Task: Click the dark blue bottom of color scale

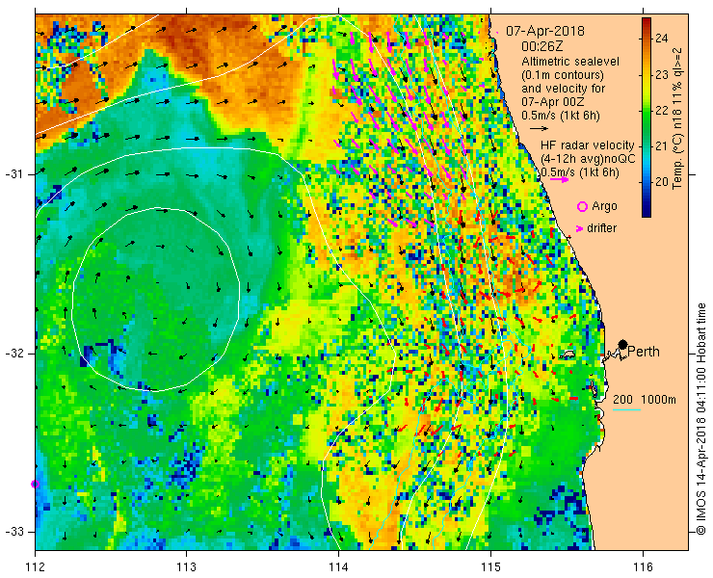Action: [647, 212]
